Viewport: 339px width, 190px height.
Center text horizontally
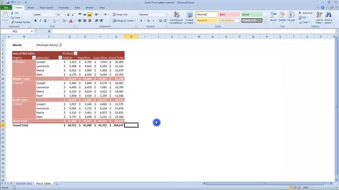click(x=85, y=21)
